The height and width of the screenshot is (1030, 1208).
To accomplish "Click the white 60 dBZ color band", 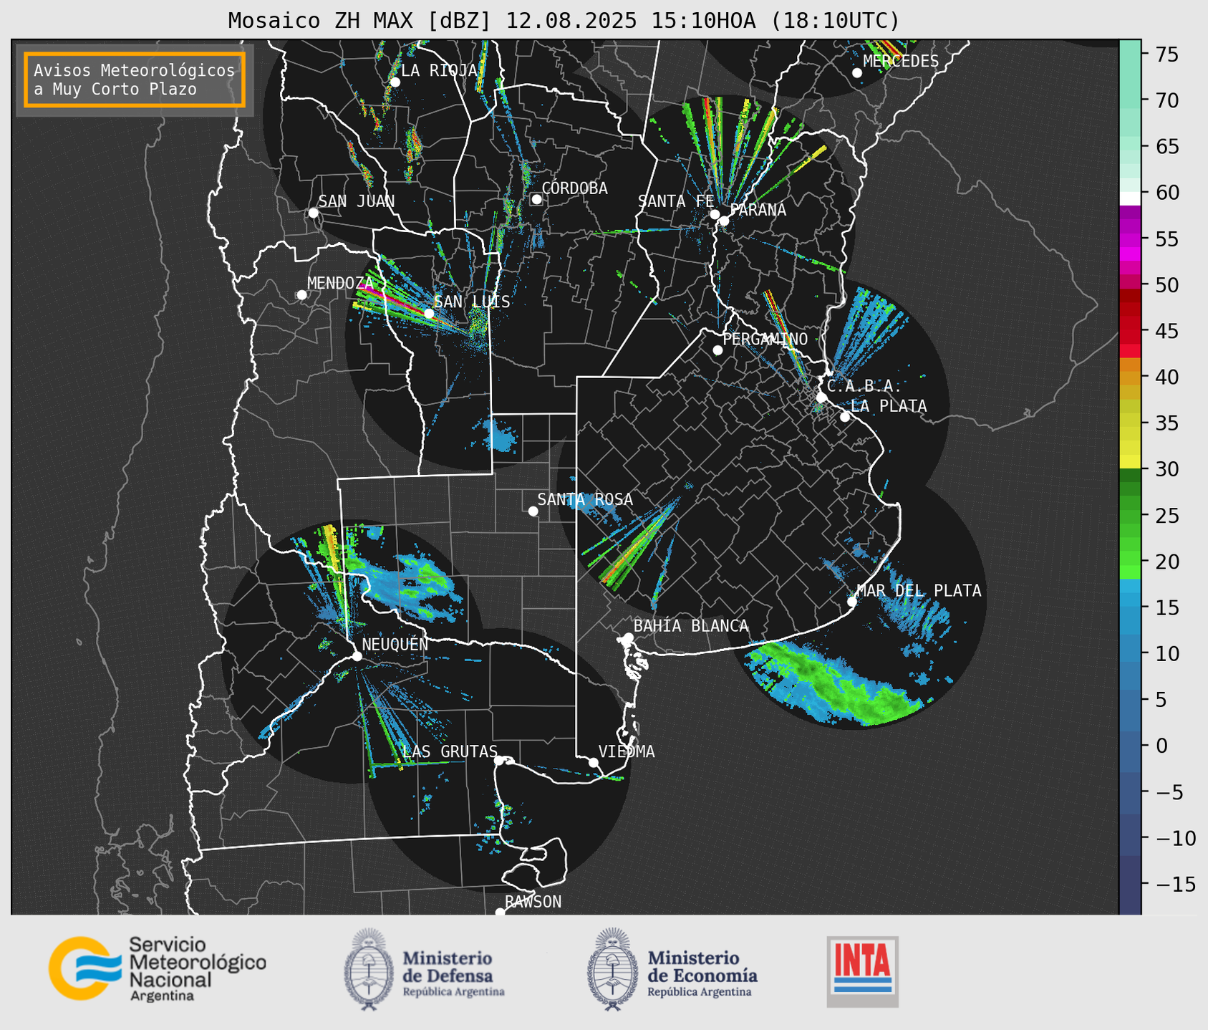I will 1130,198.
